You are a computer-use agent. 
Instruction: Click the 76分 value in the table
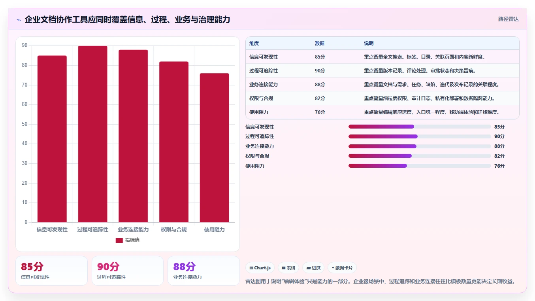point(320,112)
